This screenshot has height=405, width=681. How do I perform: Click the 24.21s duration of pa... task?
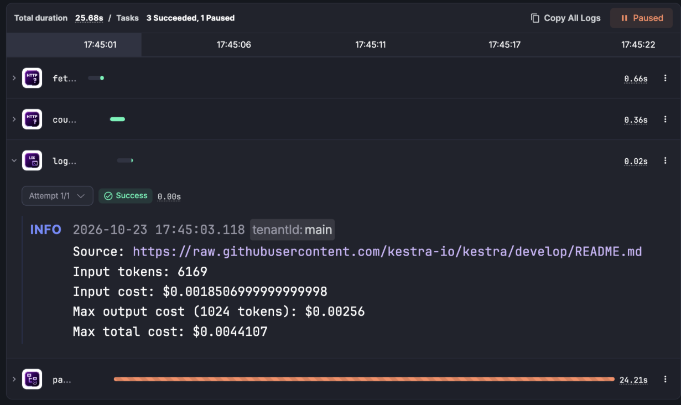[633, 380]
